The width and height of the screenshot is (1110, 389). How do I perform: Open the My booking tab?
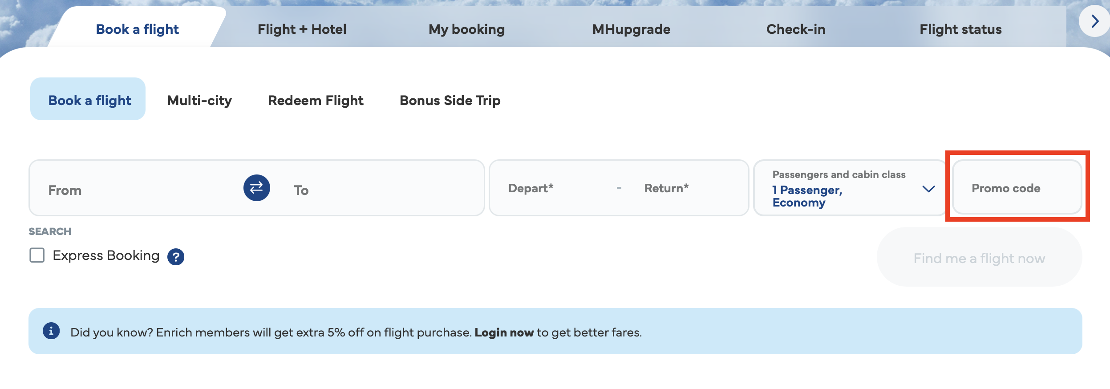tap(466, 29)
